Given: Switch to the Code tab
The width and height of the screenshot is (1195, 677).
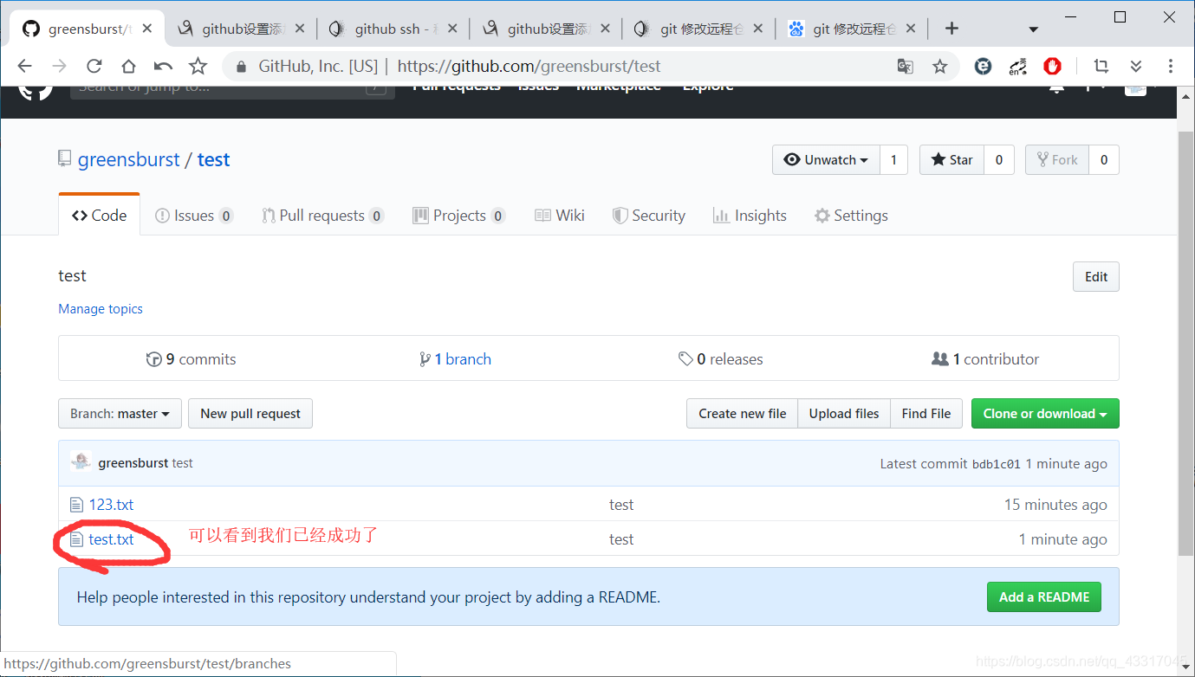Looking at the screenshot, I should tap(100, 216).
